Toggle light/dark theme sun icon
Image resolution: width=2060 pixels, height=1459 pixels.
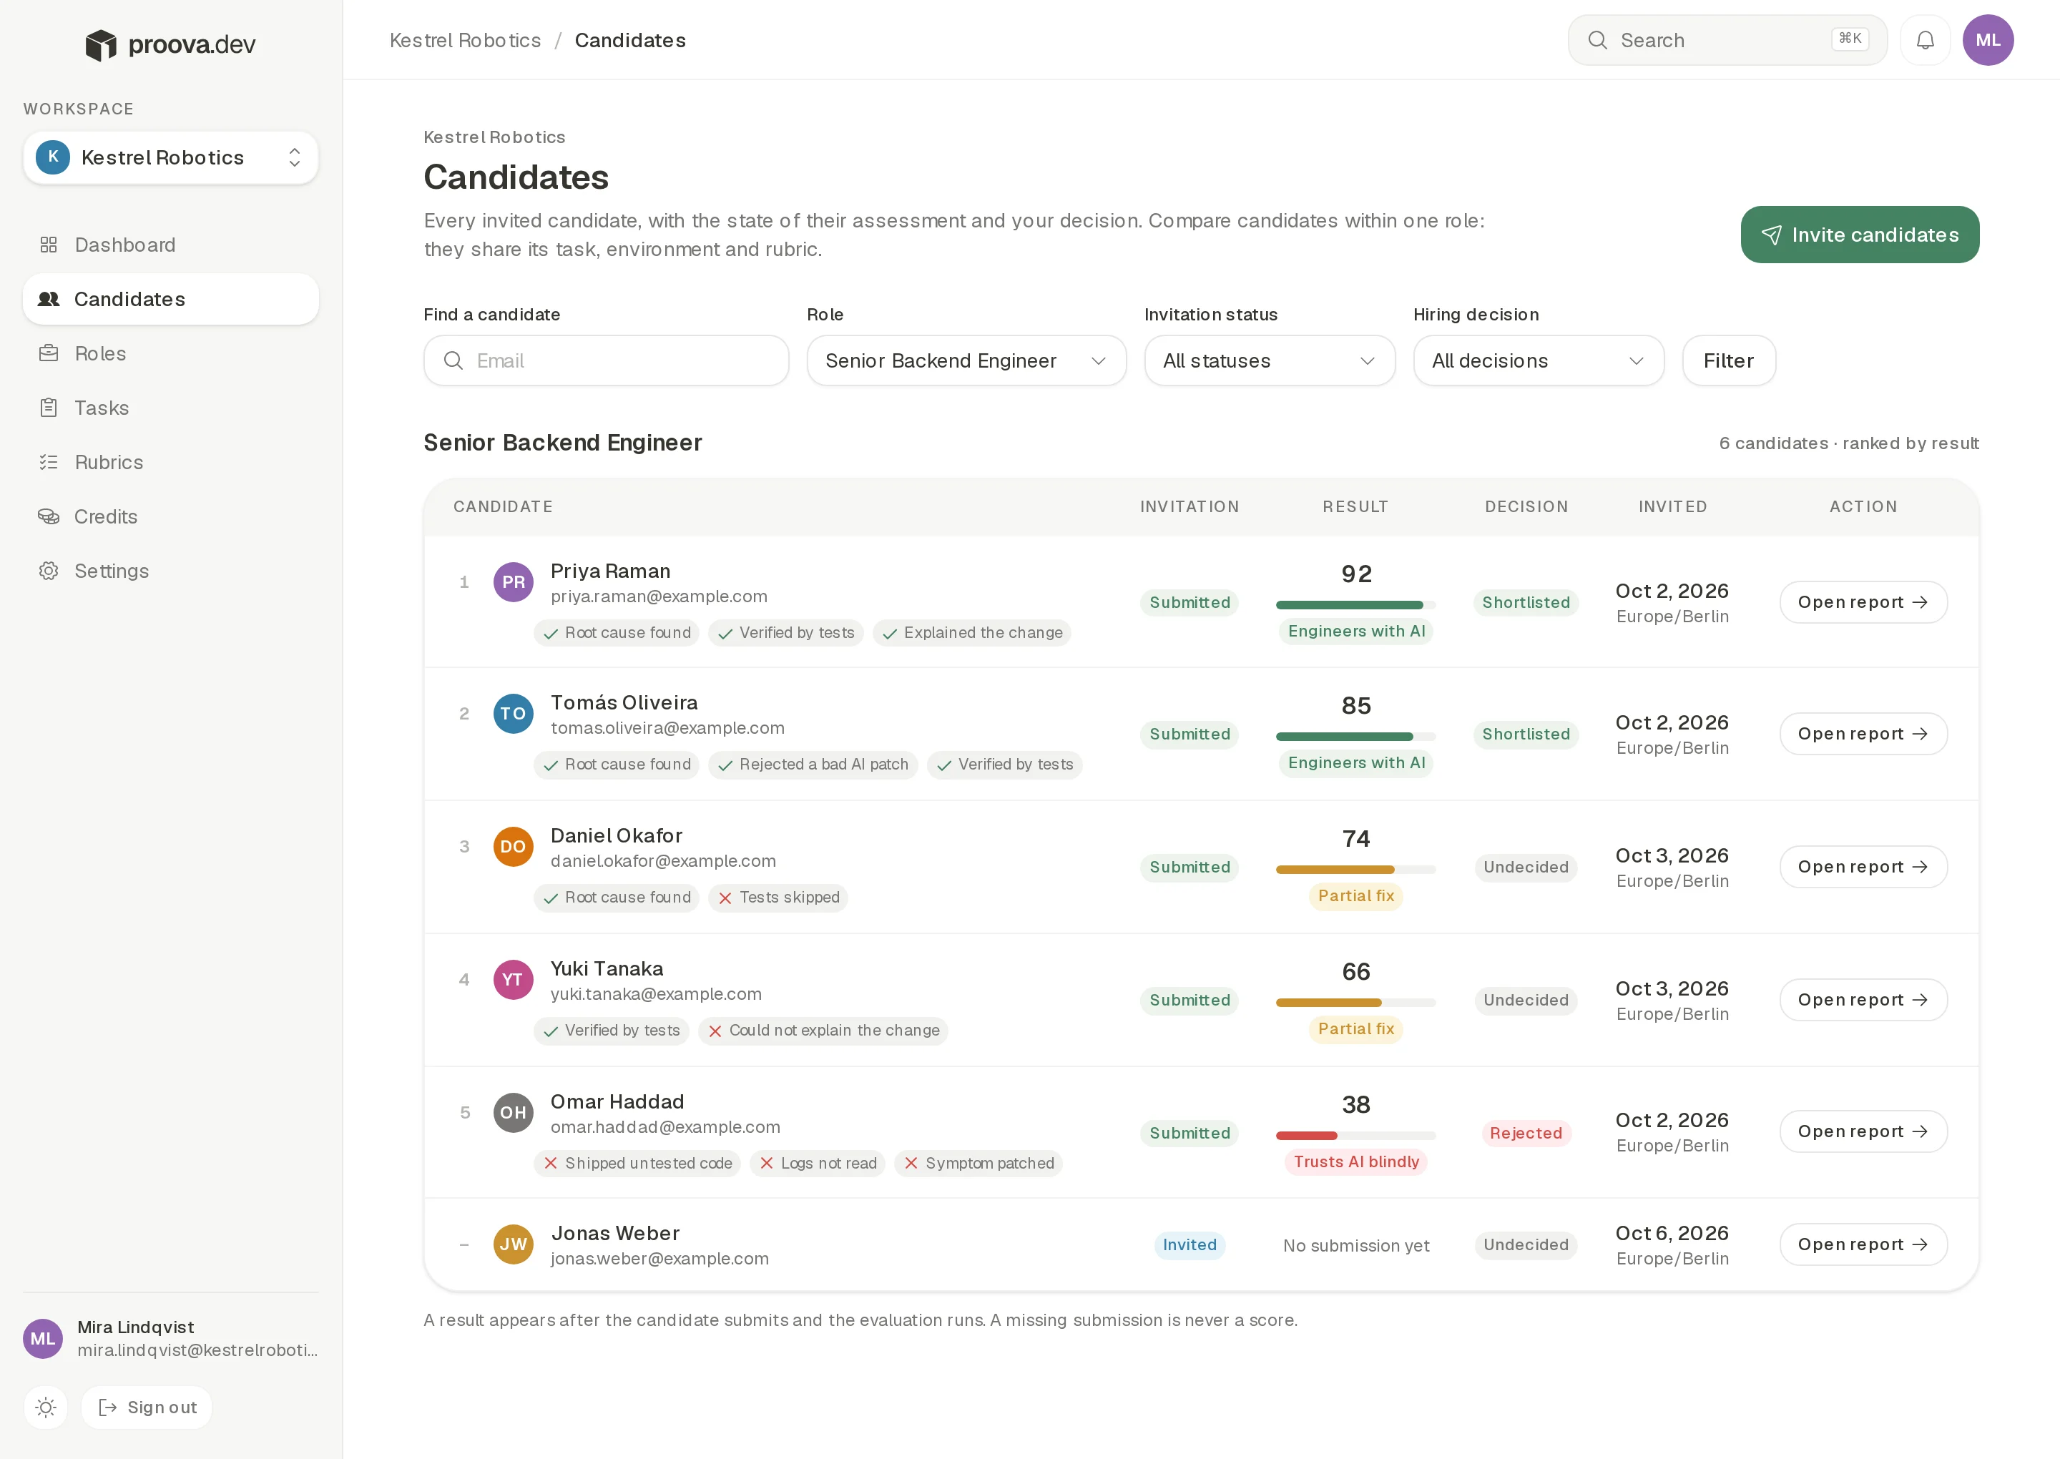pyautogui.click(x=46, y=1407)
